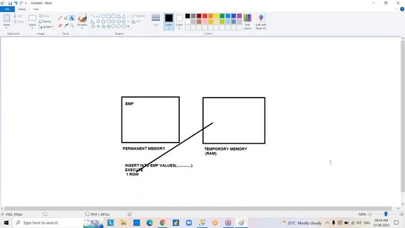Open Microsoft Edge from taskbar
Viewport: 405px width, 228px height.
tap(149, 222)
